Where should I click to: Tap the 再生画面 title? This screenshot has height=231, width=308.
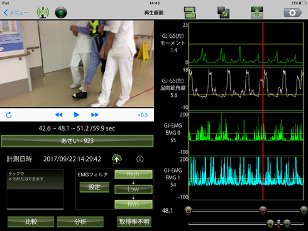pos(154,13)
